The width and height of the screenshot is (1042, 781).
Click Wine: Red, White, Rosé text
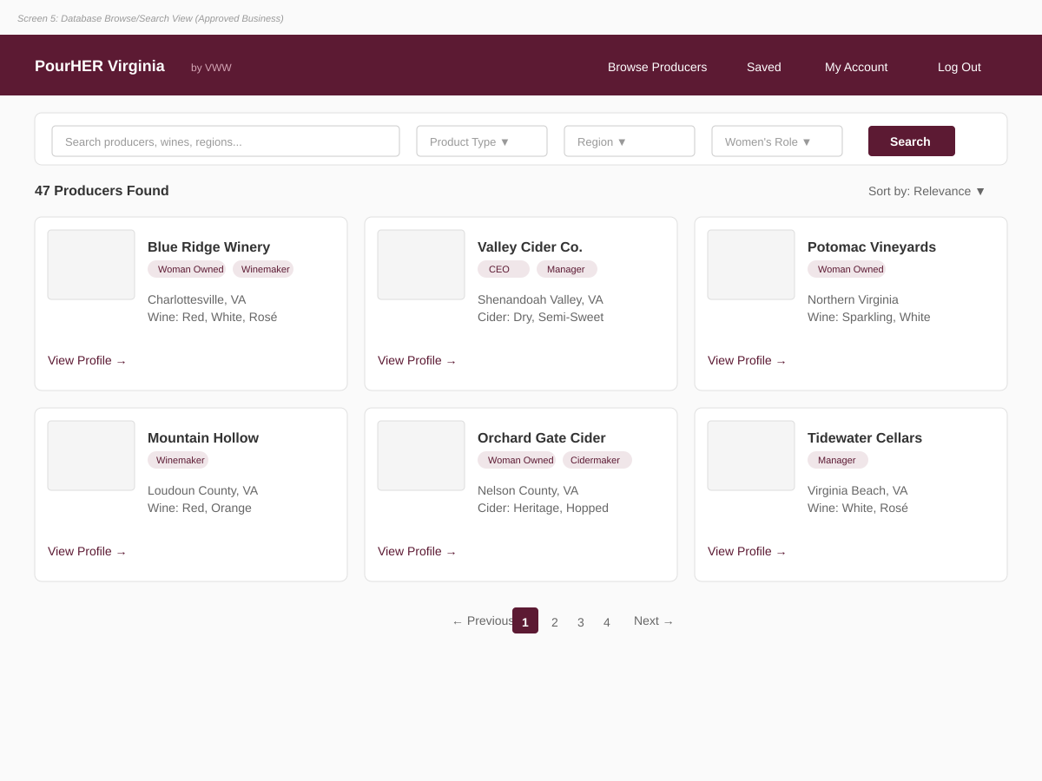point(213,317)
